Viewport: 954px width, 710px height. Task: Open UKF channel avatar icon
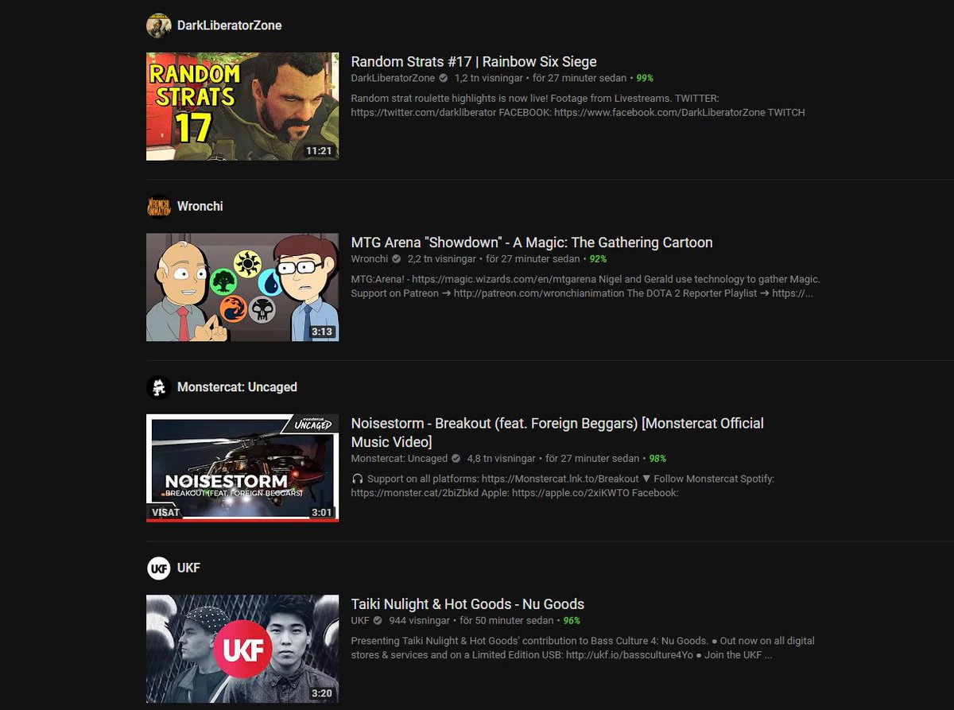(x=159, y=568)
